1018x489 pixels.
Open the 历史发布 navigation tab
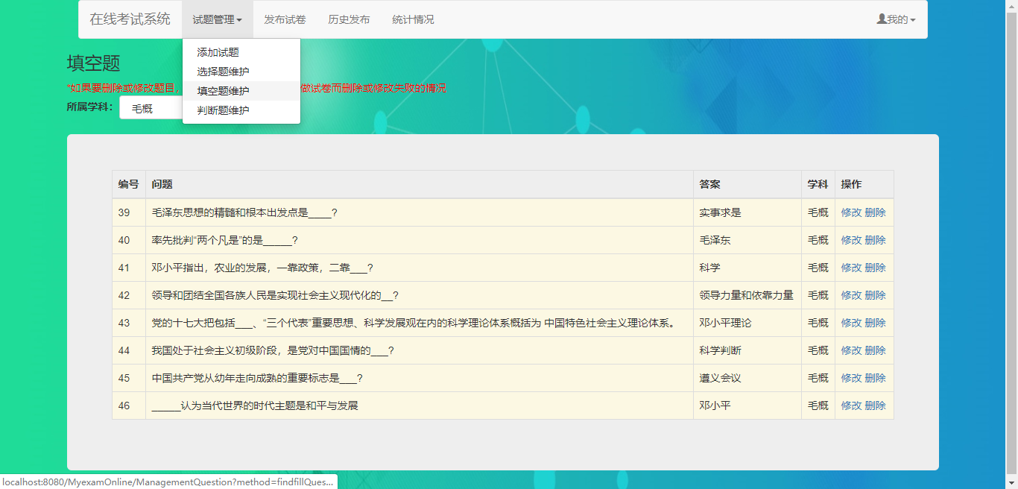349,19
